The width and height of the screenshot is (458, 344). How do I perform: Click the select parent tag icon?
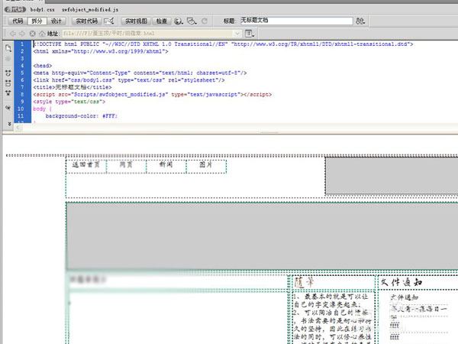[8, 107]
